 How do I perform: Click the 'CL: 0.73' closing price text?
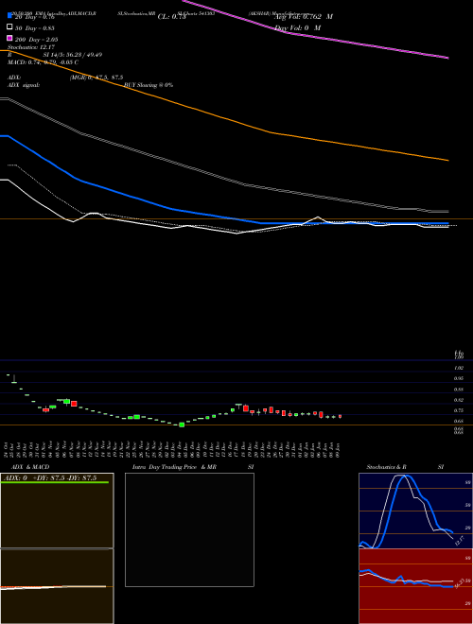[171, 17]
